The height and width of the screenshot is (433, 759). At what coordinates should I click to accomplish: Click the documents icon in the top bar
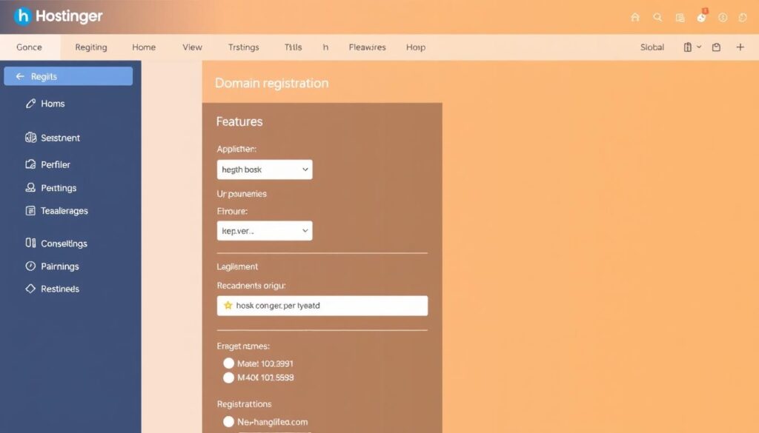click(x=678, y=16)
